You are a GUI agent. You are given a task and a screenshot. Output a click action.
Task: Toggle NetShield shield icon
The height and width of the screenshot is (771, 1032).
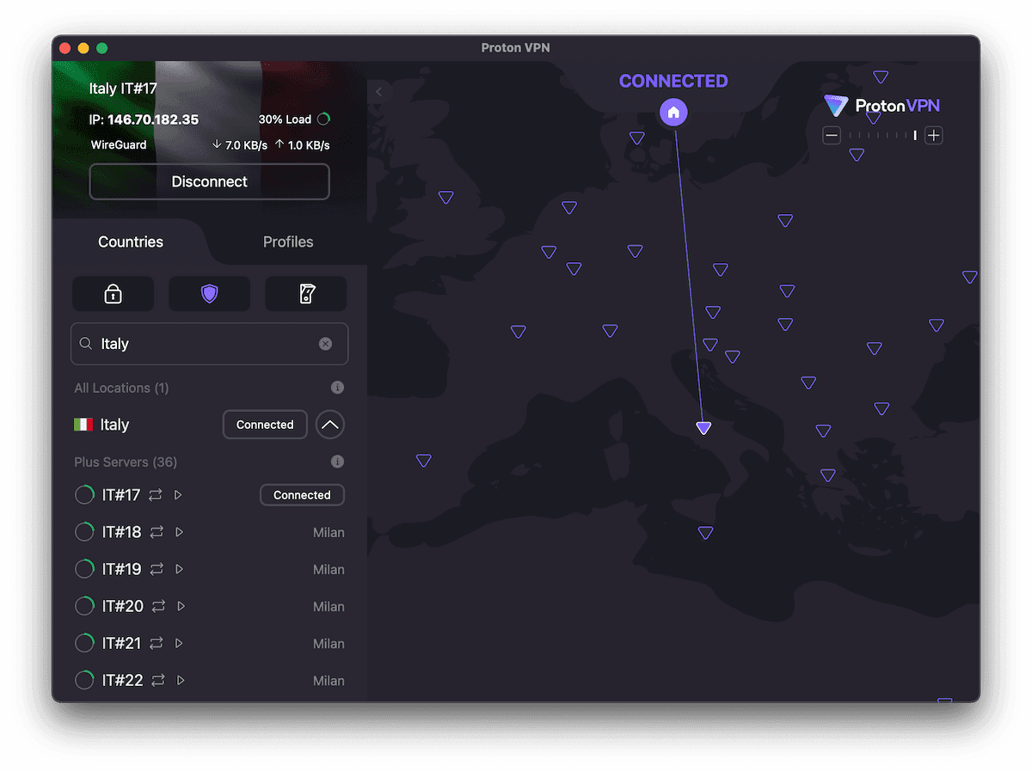pyautogui.click(x=209, y=294)
